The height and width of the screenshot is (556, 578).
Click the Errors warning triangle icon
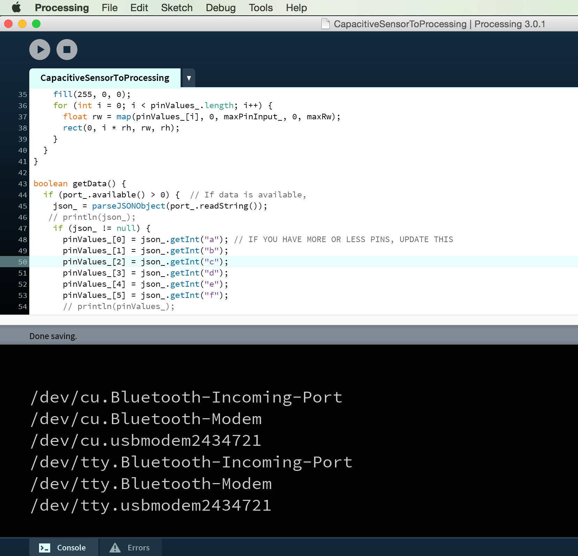(x=115, y=548)
